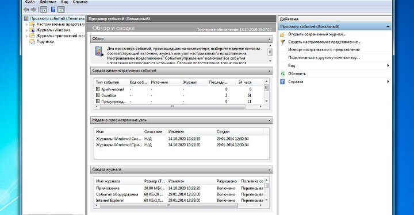Click the admin events horizontal scrollbar
Screen dimensions: 414x215
(172, 107)
